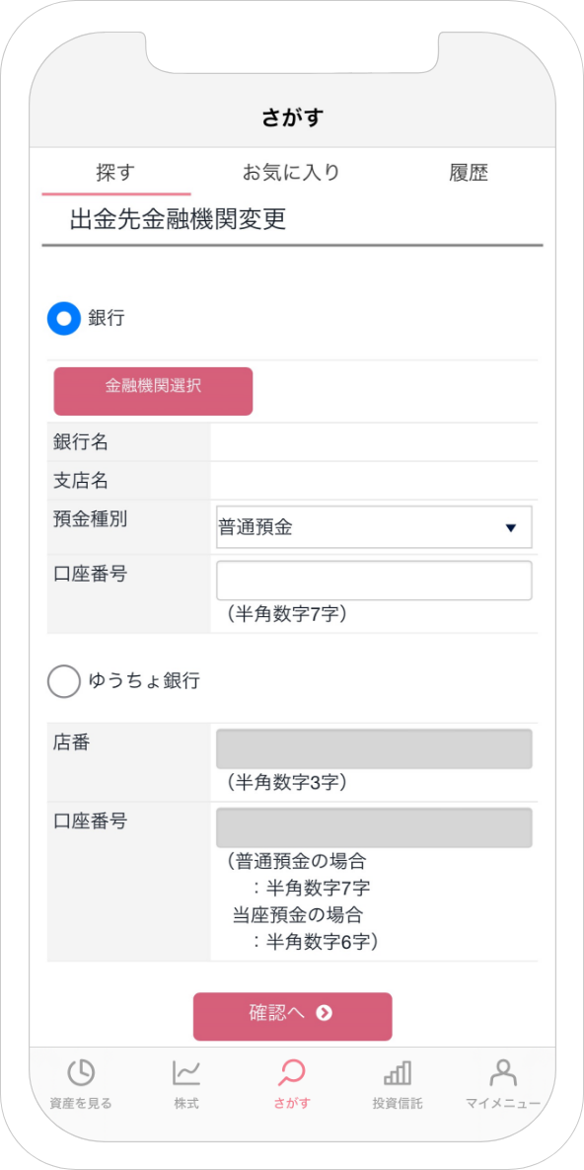Open the マイメニュー person icon

tap(503, 1073)
